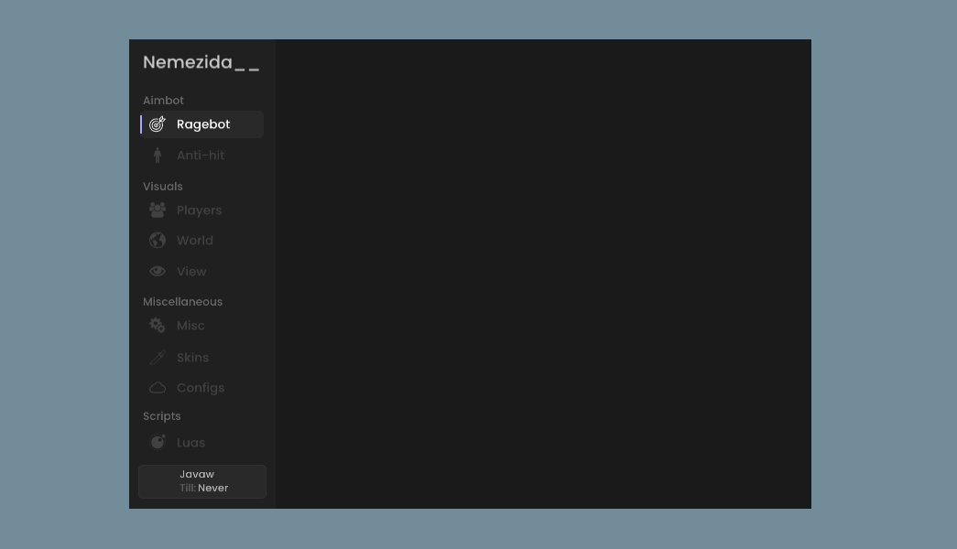Click the Javaw user info box
The width and height of the screenshot is (957, 549).
[x=202, y=481]
